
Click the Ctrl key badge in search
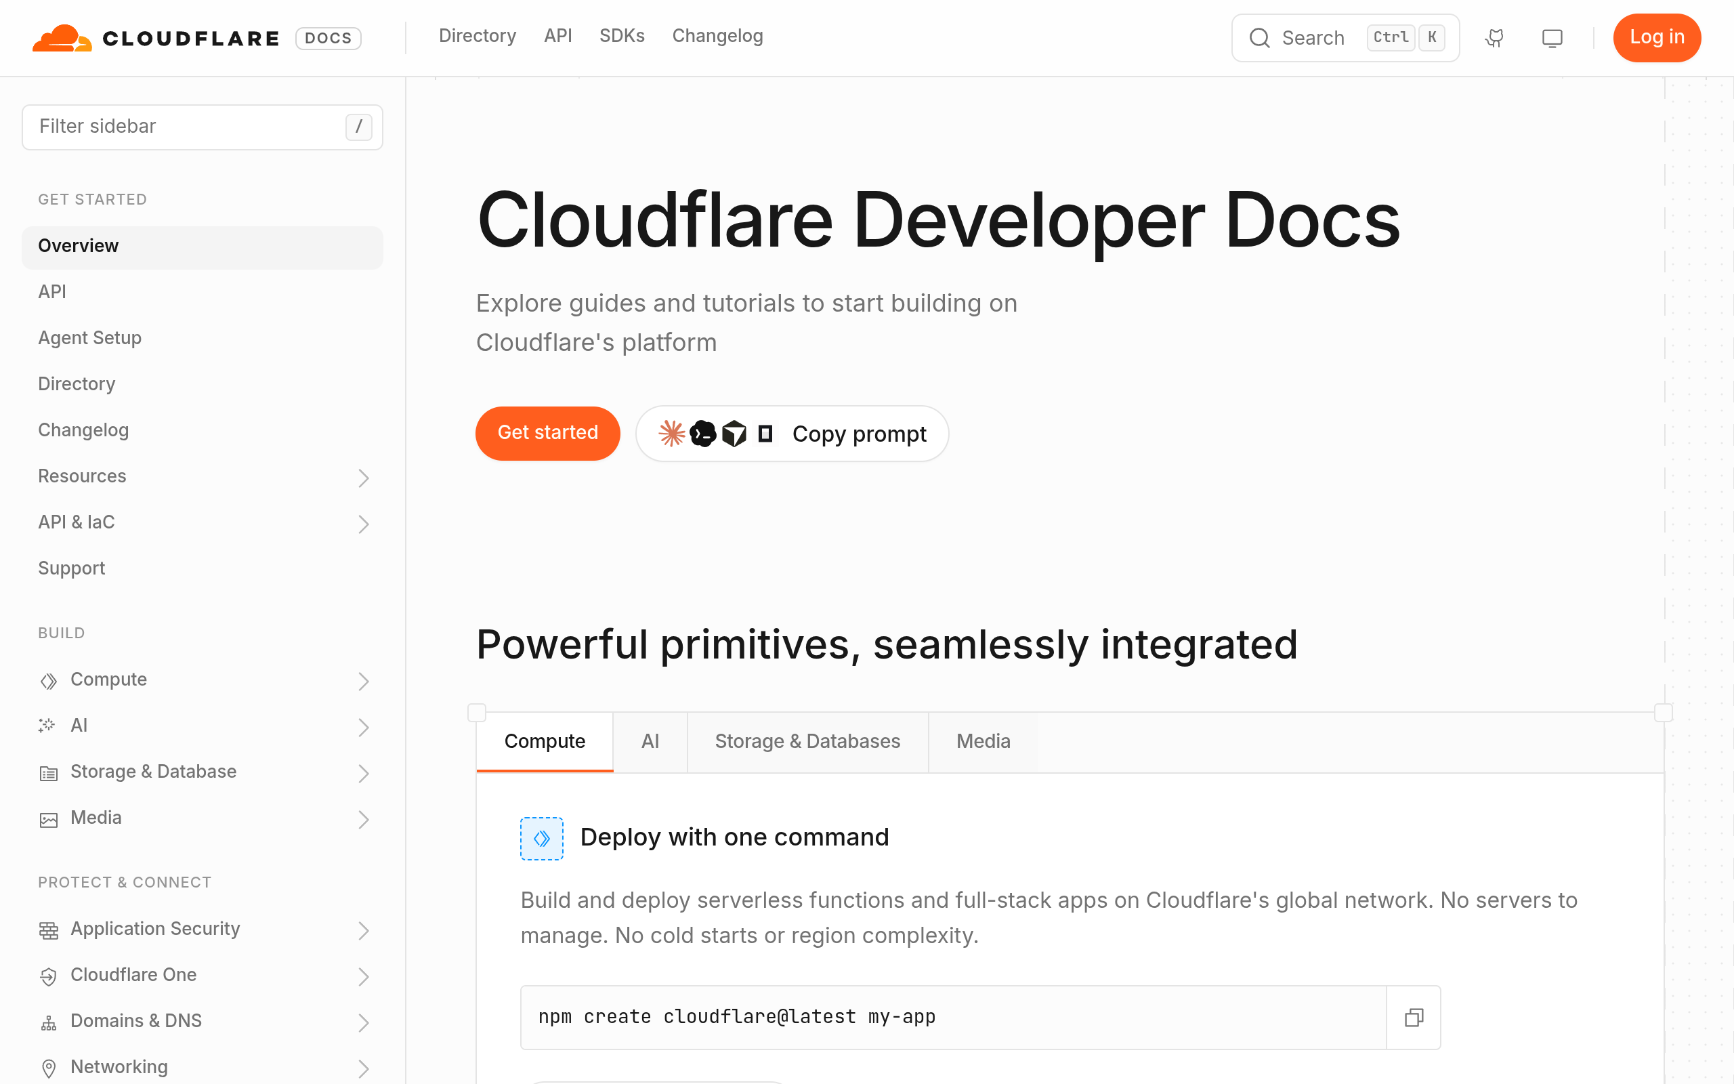pyautogui.click(x=1391, y=37)
